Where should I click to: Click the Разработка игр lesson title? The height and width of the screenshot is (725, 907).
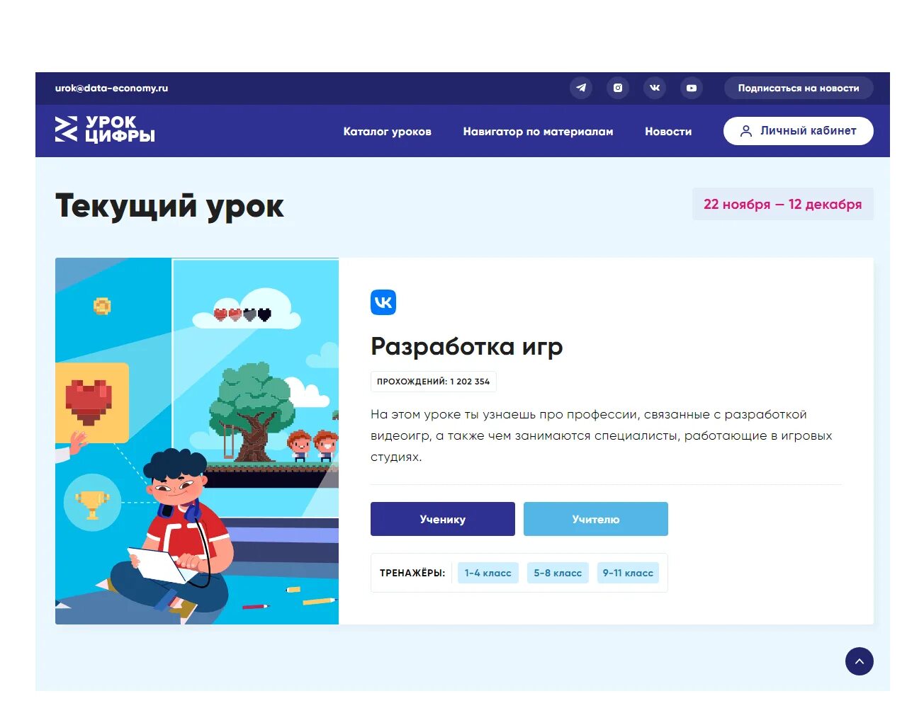point(467,346)
